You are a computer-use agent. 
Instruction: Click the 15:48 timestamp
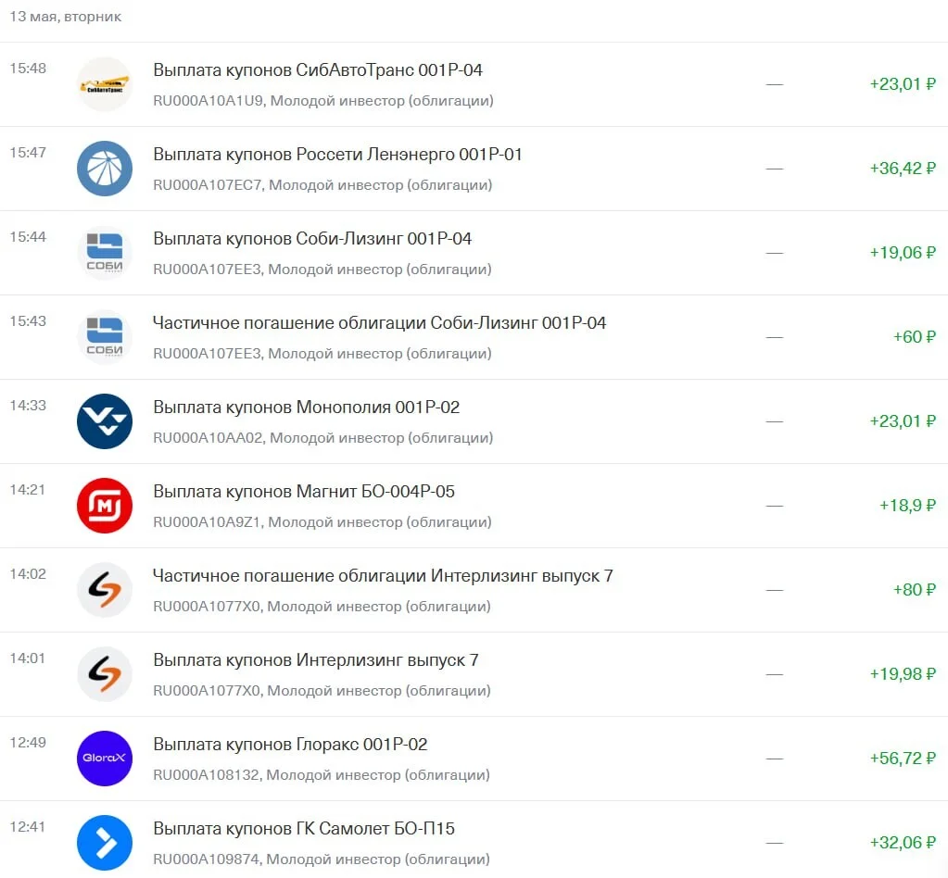click(x=28, y=69)
